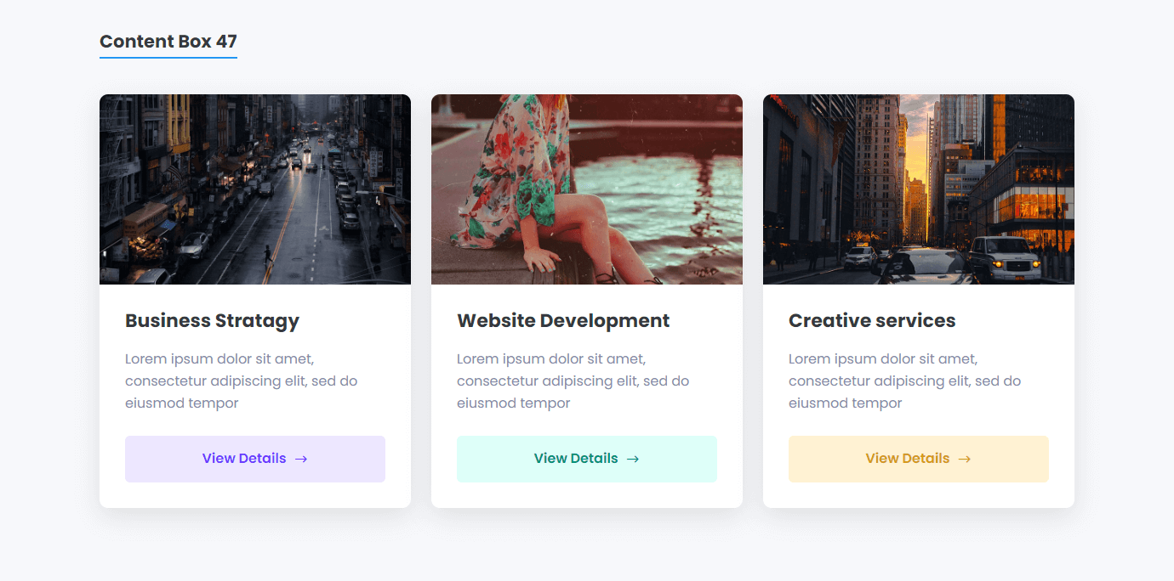Click the Creative services heading
The width and height of the screenshot is (1174, 581).
[x=872, y=321]
